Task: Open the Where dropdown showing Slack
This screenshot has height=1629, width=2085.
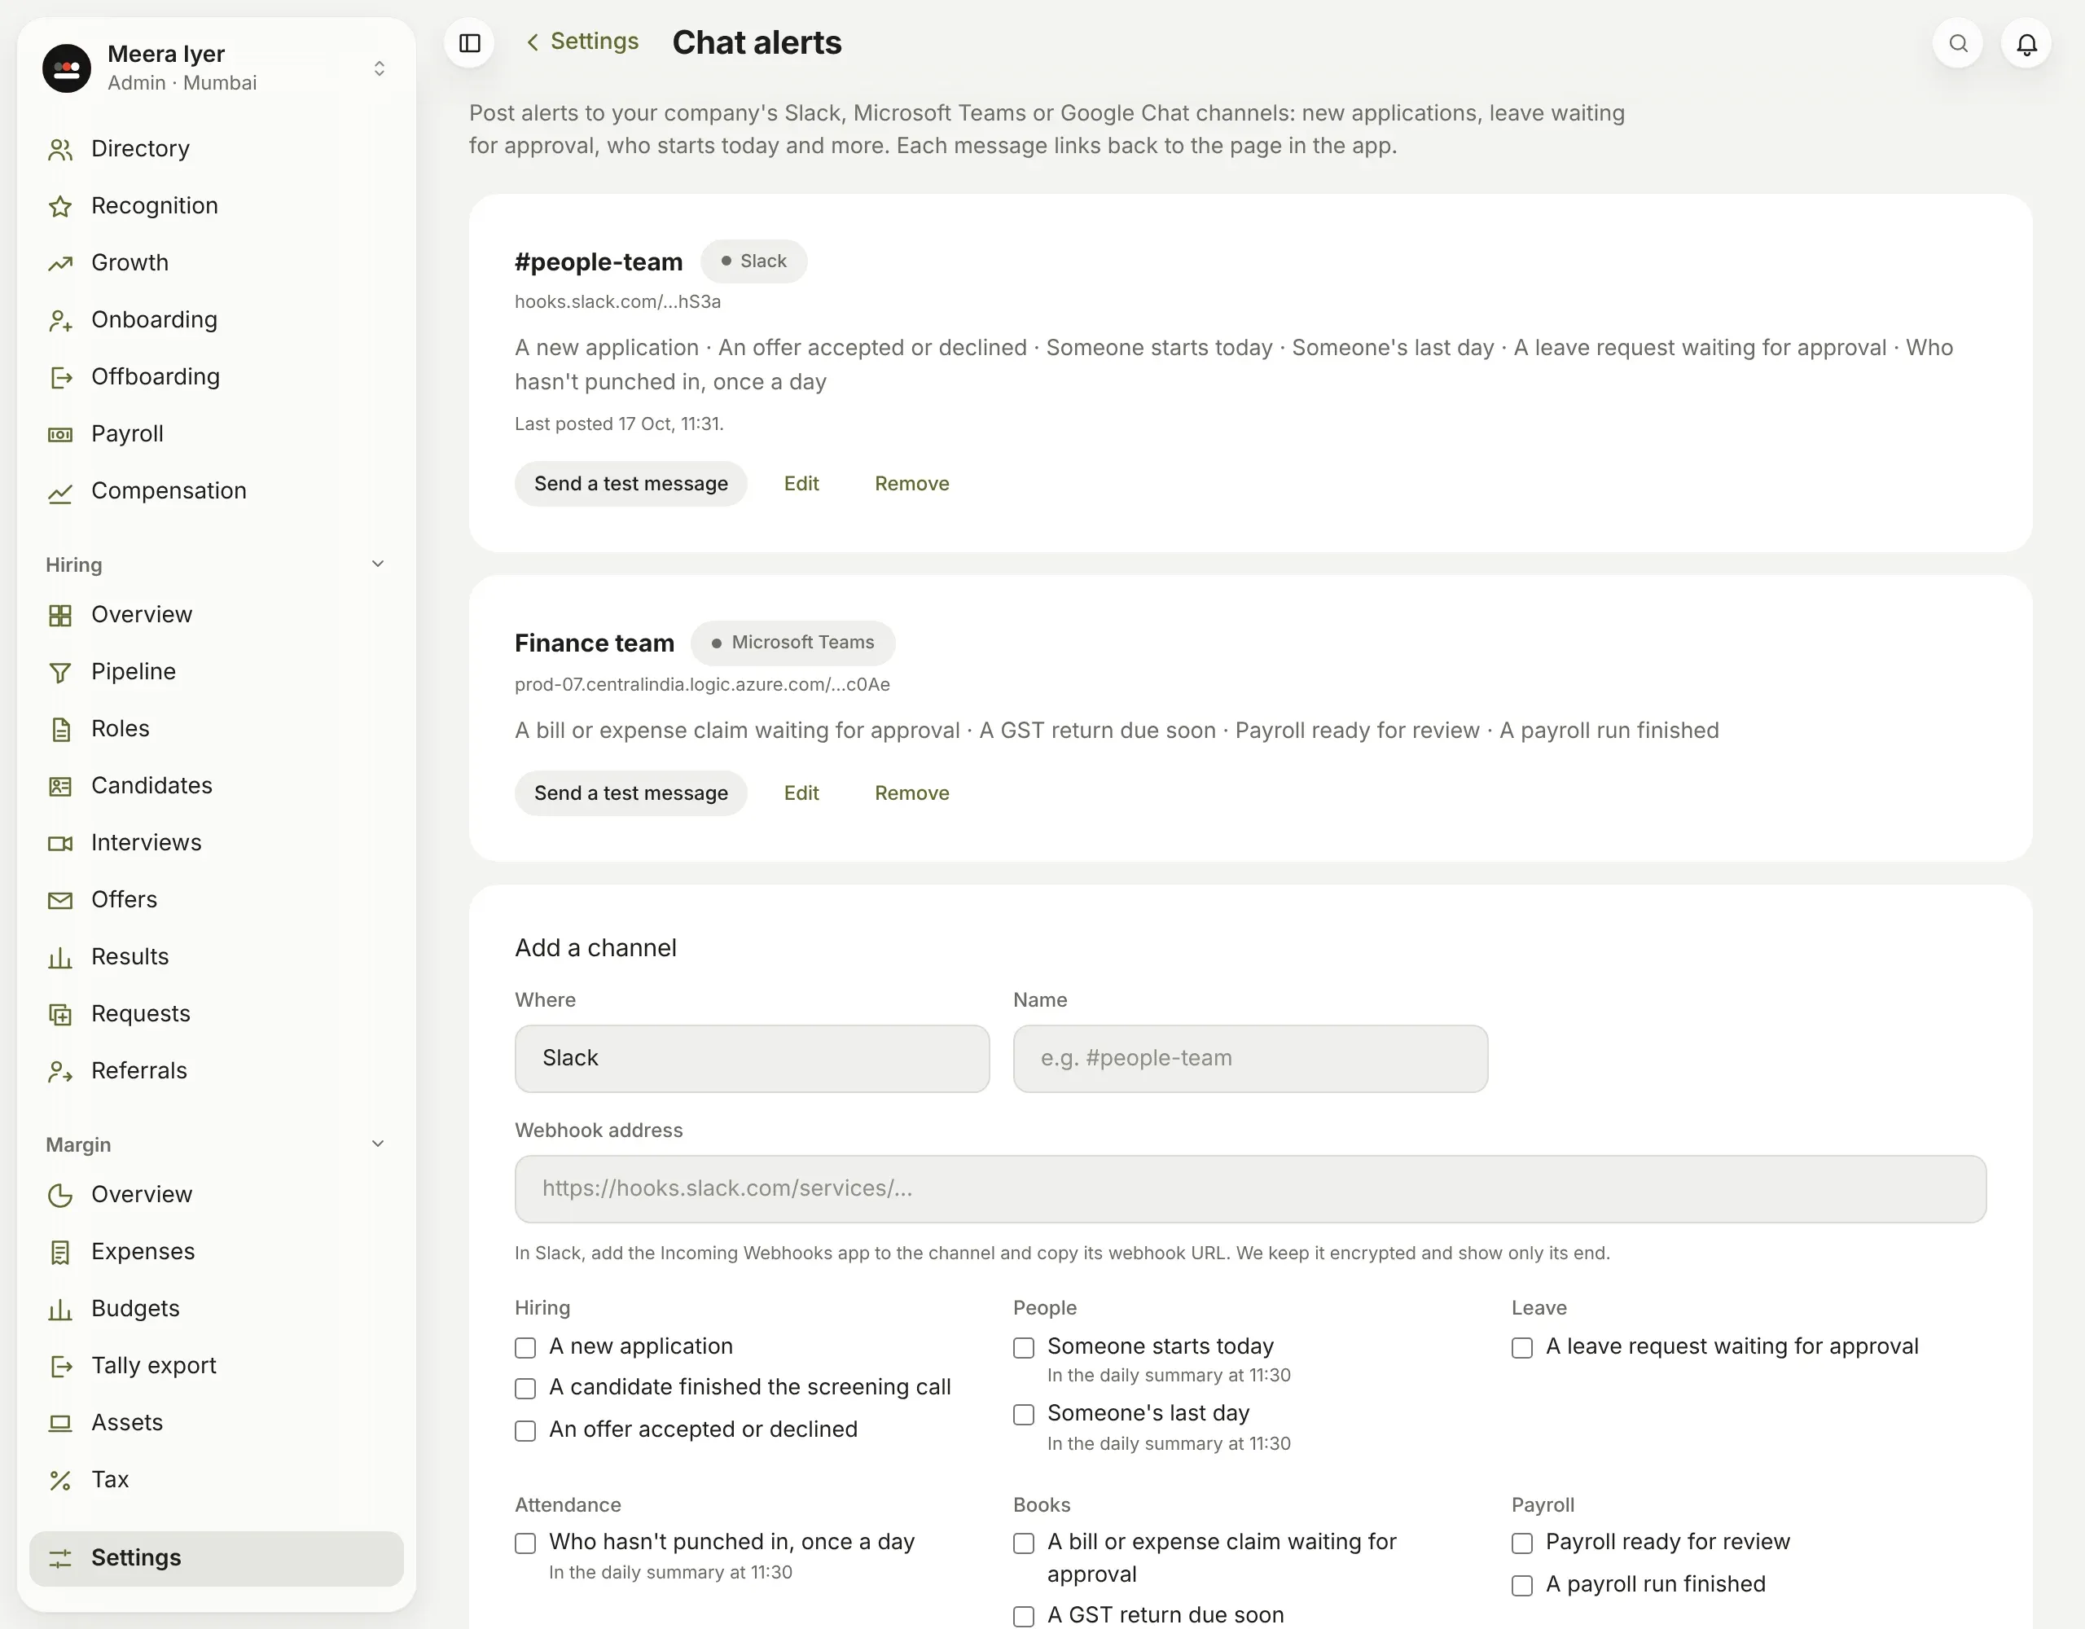Action: click(x=751, y=1058)
